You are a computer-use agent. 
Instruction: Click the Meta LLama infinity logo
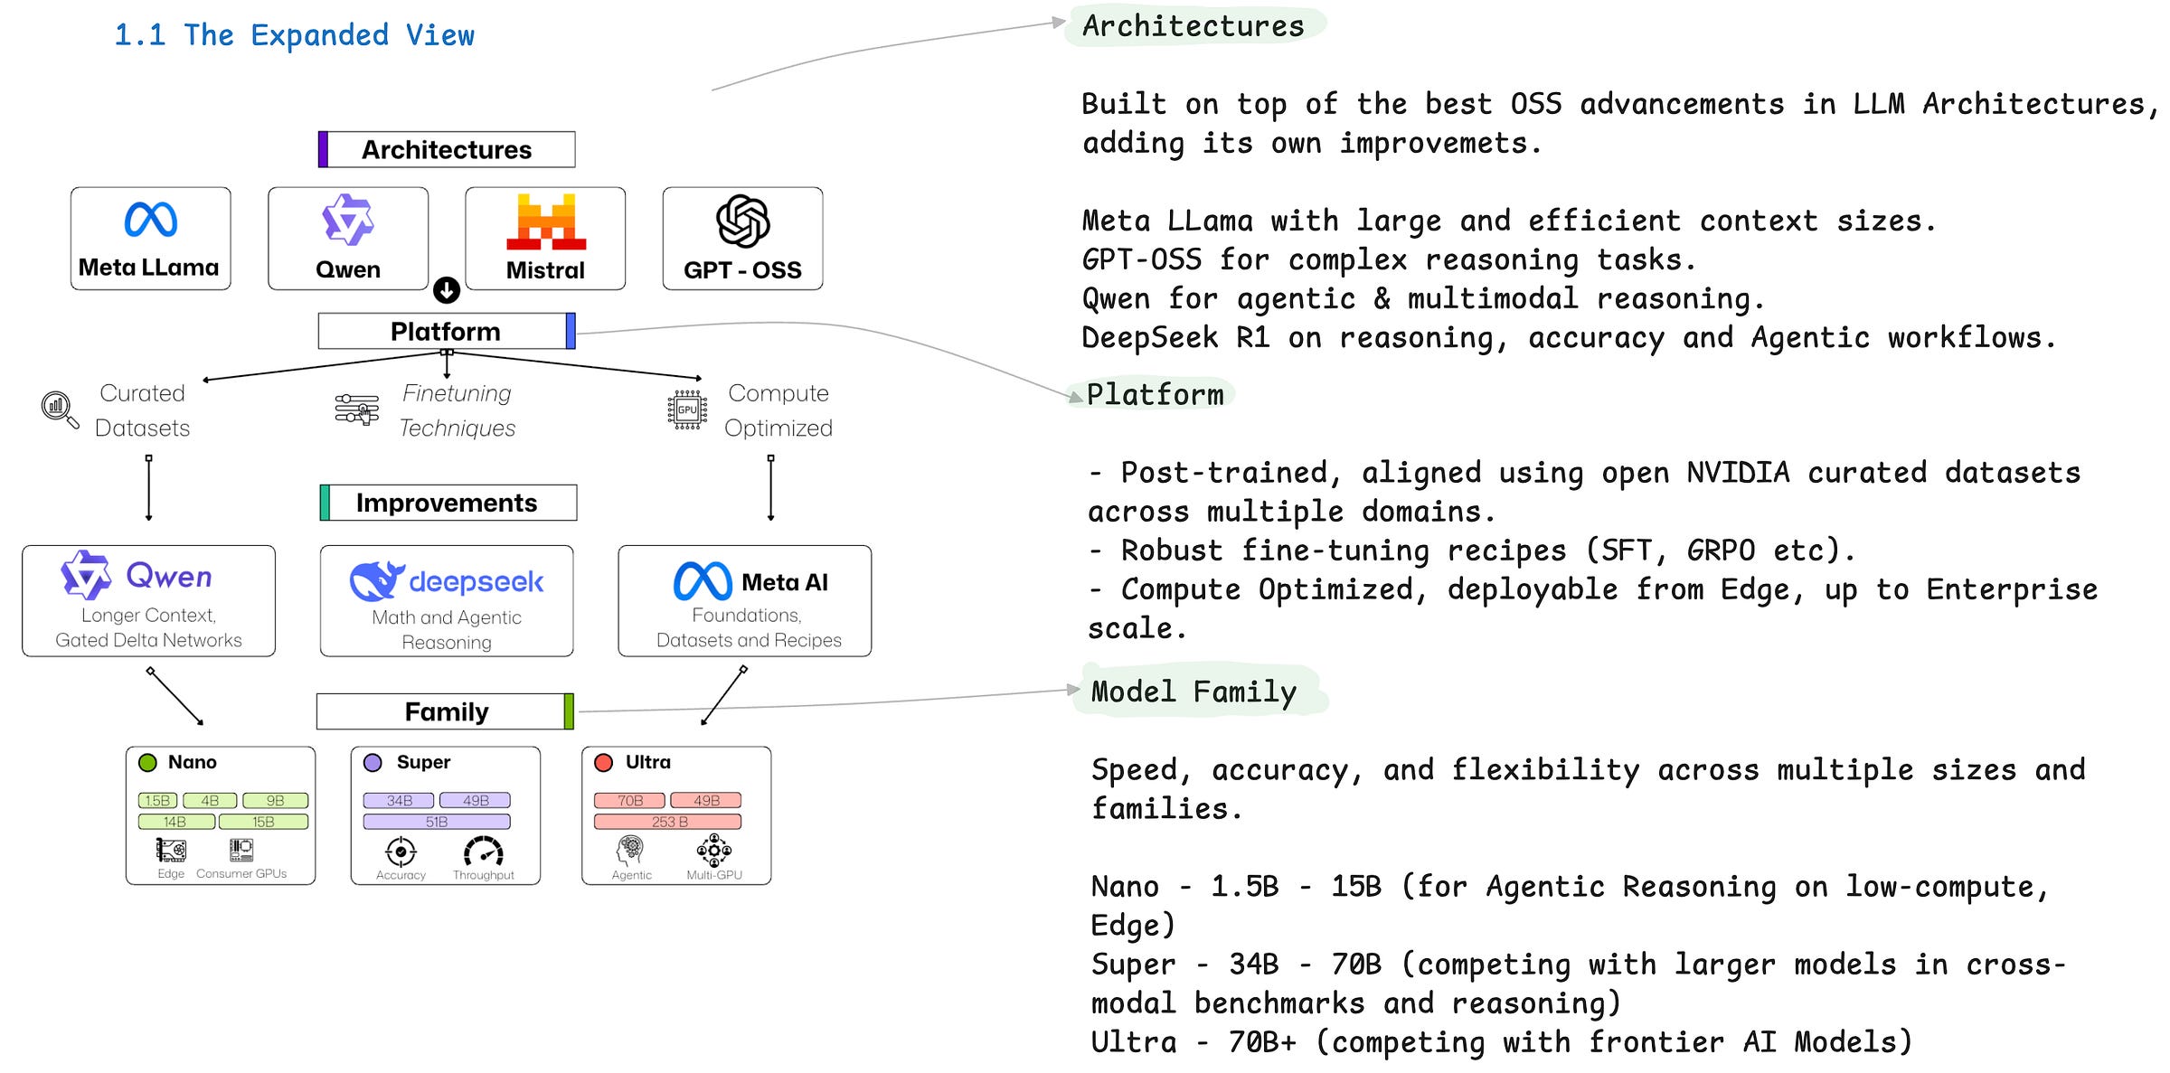tap(150, 220)
